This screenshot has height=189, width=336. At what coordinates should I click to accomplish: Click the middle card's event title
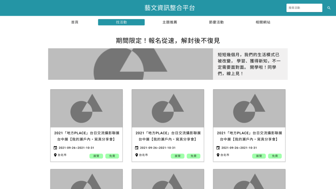click(x=168, y=136)
